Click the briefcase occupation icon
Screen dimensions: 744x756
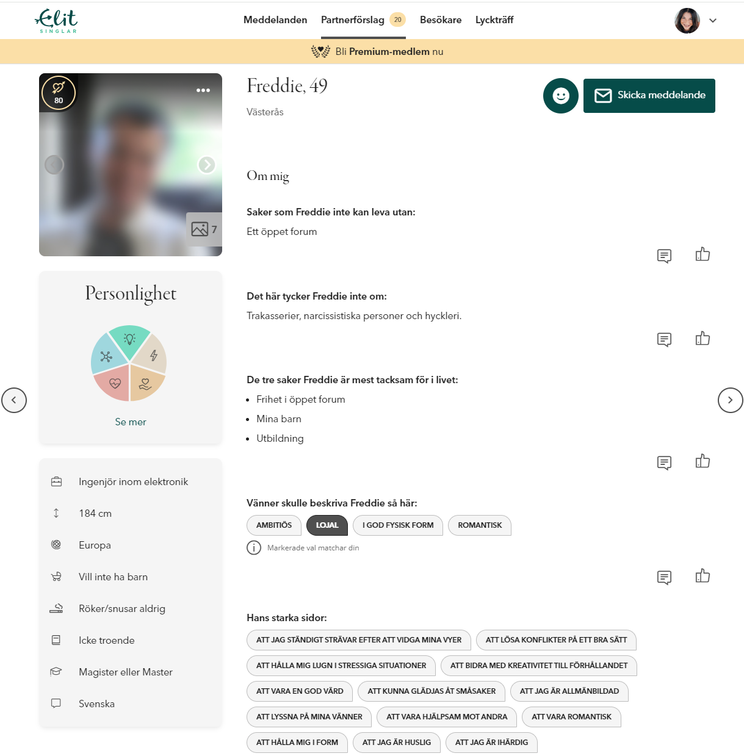[x=56, y=481]
